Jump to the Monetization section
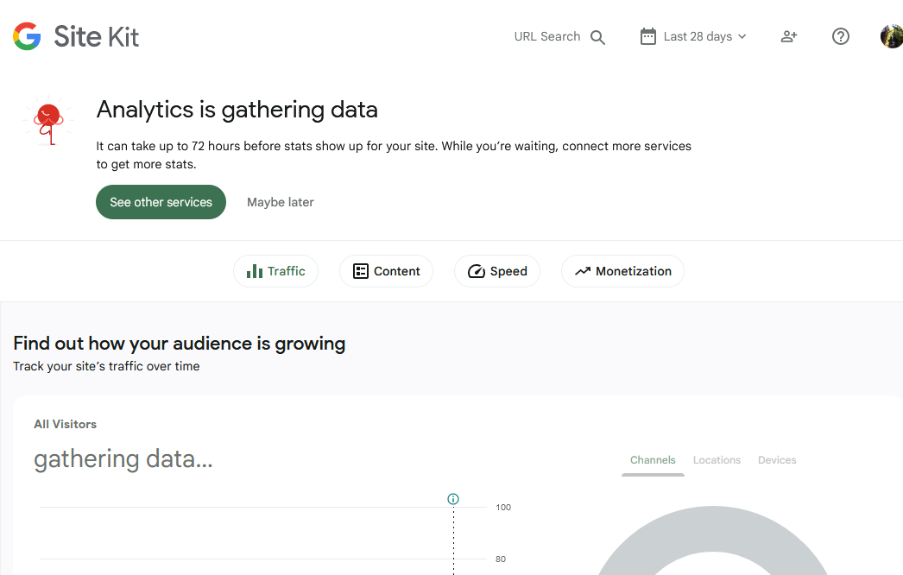 click(x=622, y=271)
